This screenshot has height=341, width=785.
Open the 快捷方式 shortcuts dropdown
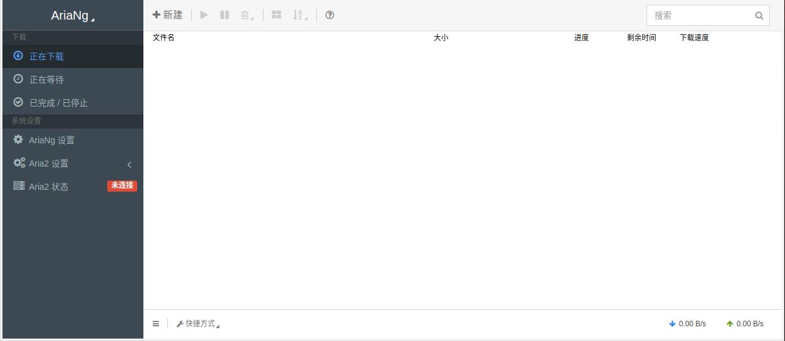click(x=198, y=324)
